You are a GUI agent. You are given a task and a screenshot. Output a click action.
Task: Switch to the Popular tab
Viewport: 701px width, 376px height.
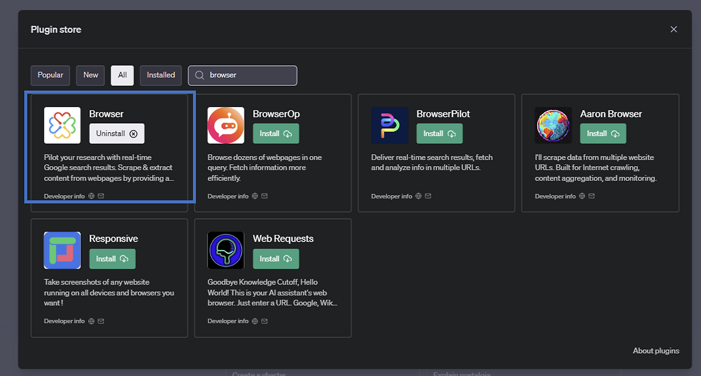click(50, 75)
